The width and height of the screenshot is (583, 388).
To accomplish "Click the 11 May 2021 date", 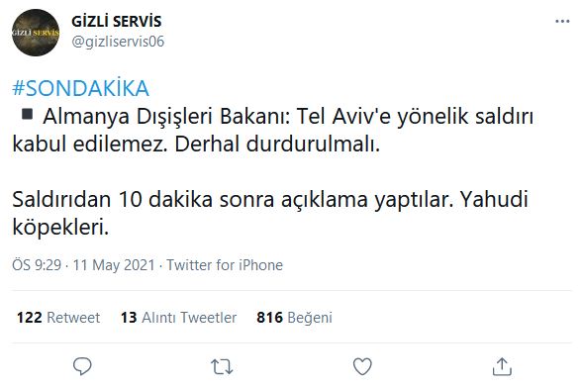I will pos(114,265).
